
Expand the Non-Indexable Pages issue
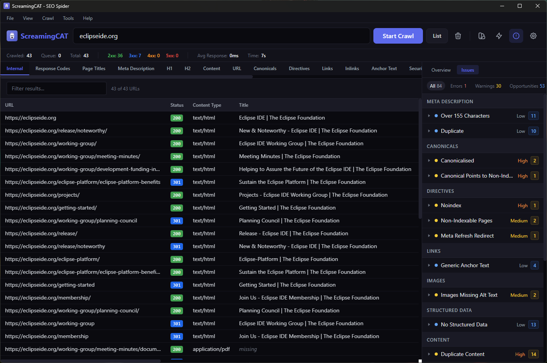429,220
